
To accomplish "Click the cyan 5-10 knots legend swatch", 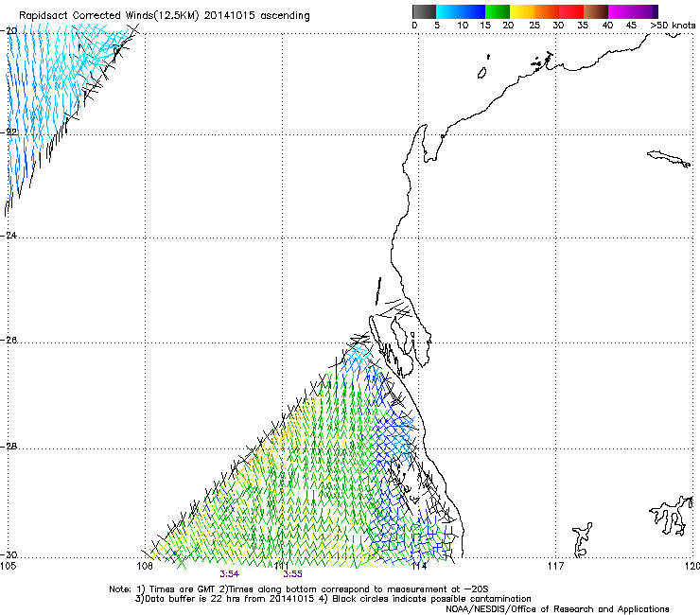I will [448, 11].
